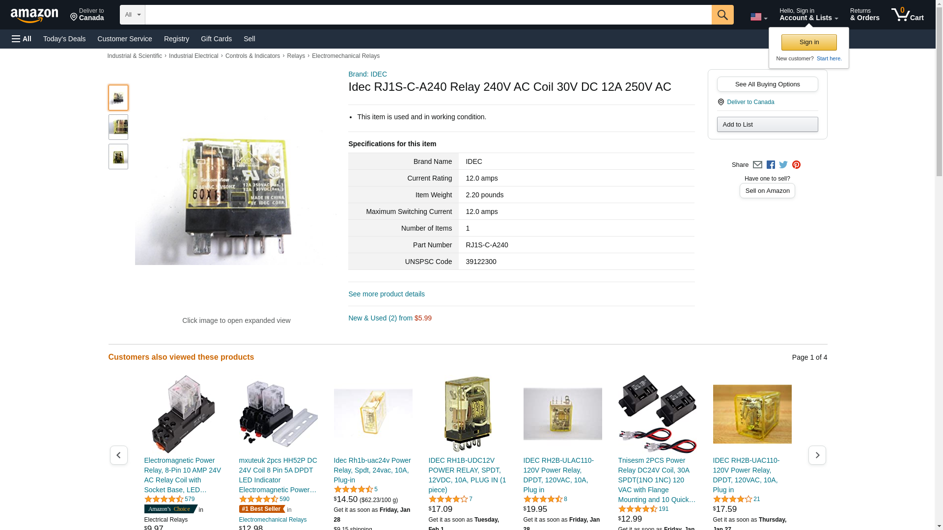Screen dimensions: 943x530
Task: Open Today's Deals nav item
Action: tap(64, 39)
